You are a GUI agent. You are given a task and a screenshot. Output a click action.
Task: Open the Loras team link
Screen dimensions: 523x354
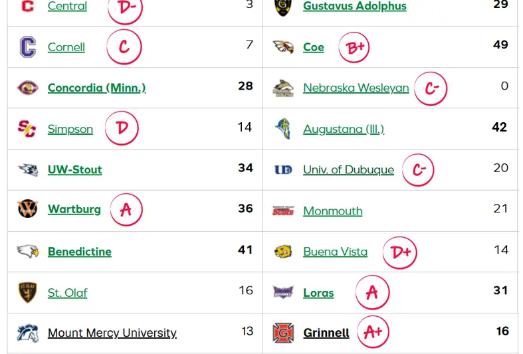coord(318,293)
